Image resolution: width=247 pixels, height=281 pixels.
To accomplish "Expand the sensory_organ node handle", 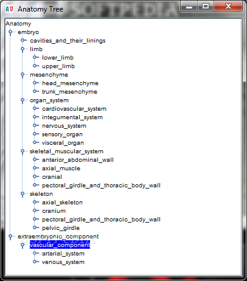I will point(36,134).
